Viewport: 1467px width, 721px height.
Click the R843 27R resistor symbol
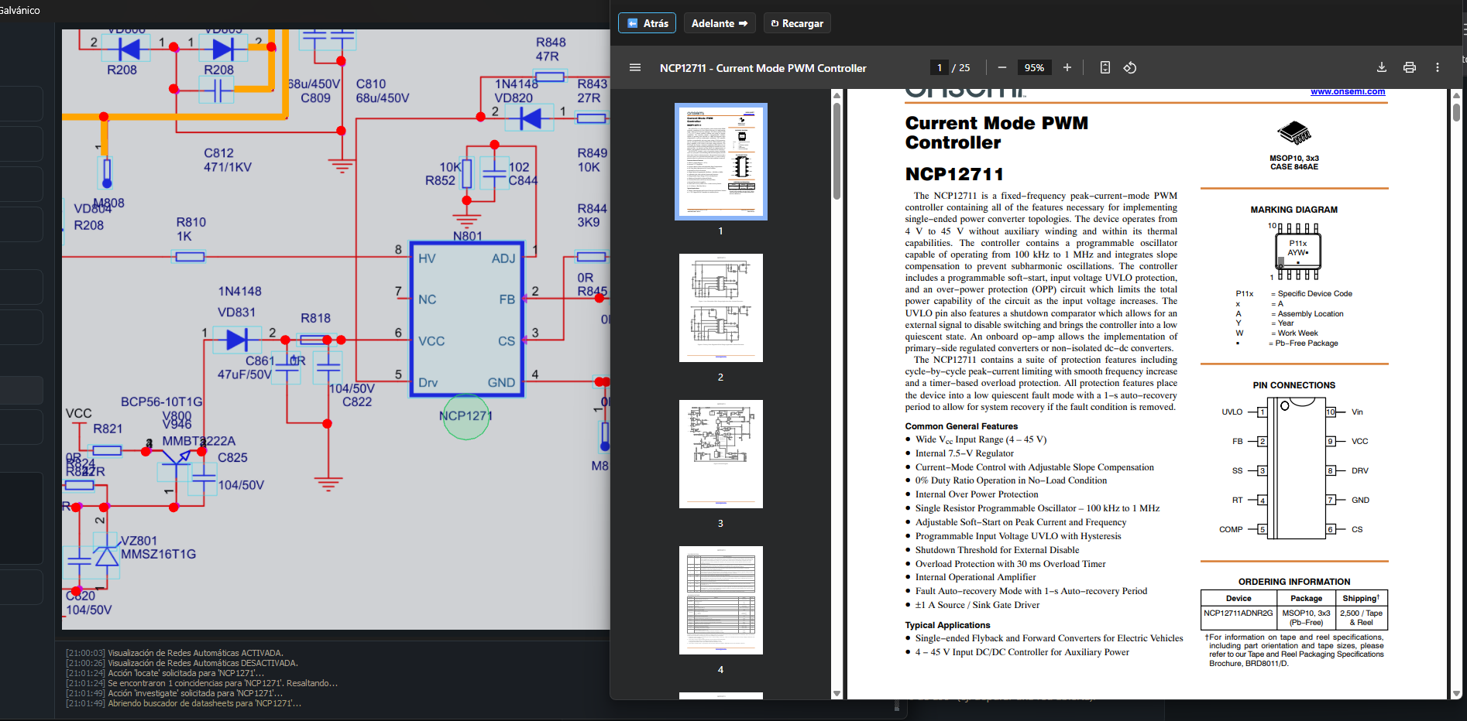click(591, 118)
